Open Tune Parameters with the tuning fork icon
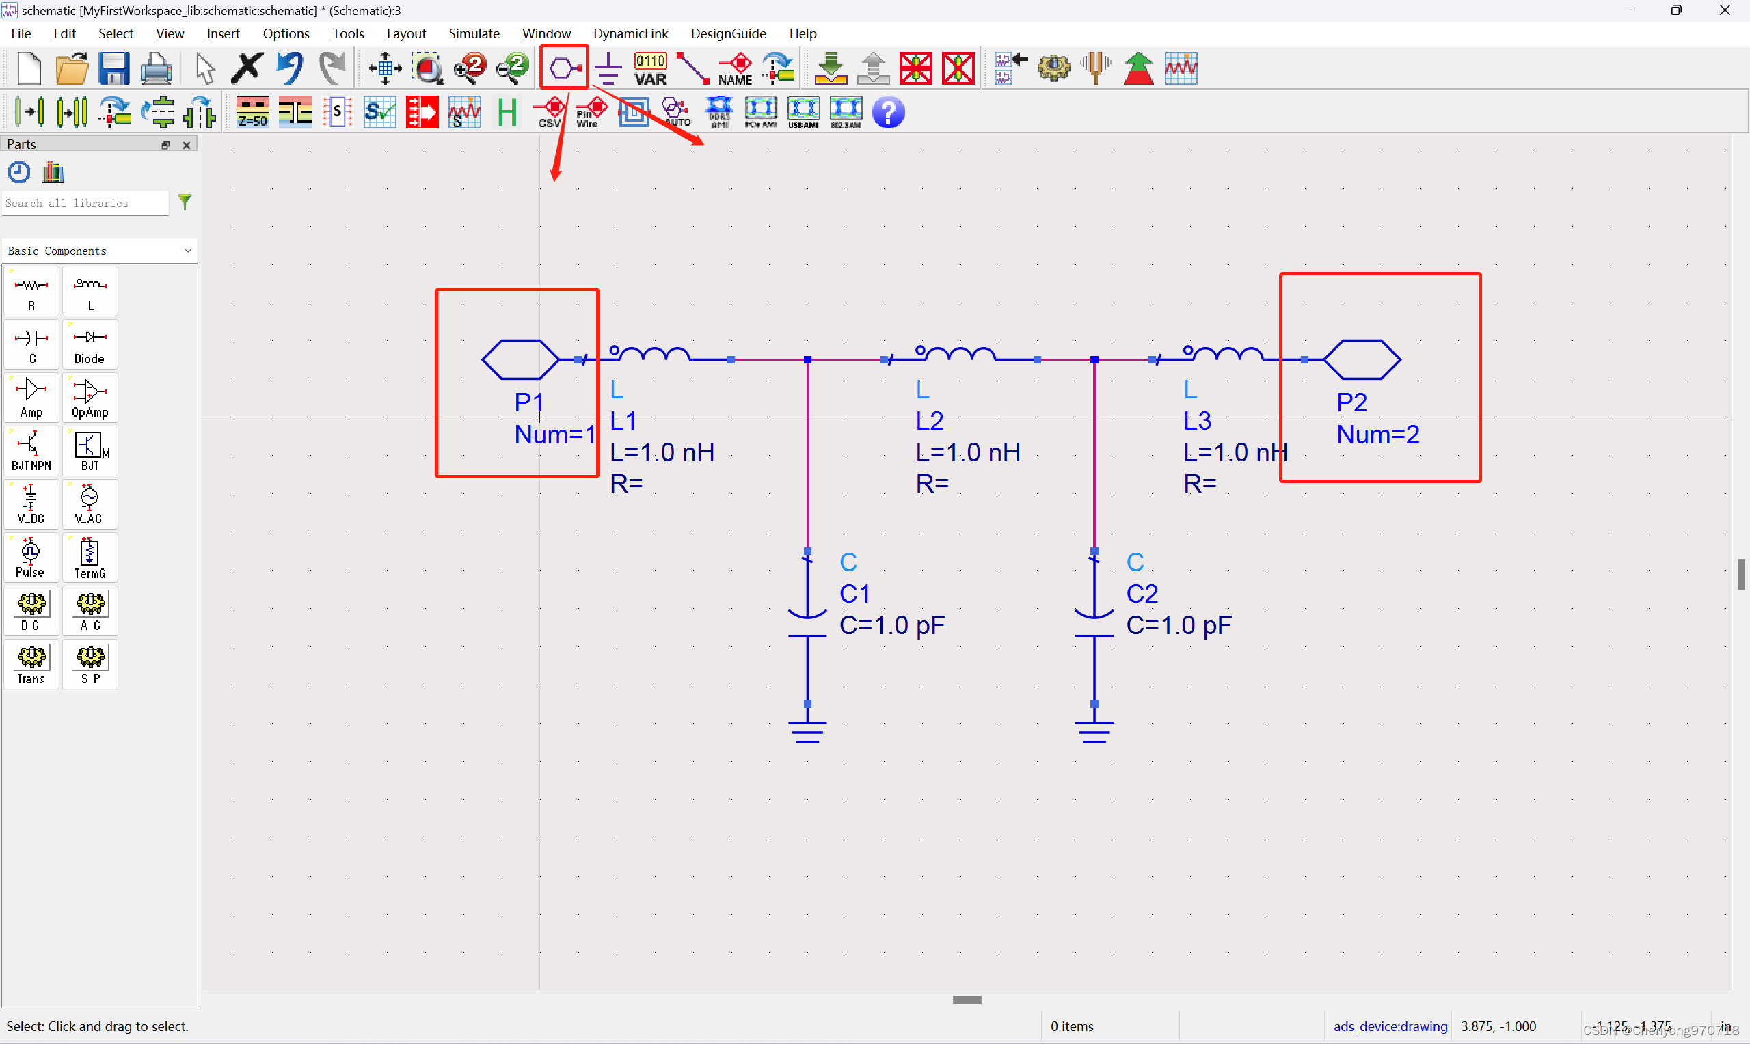The height and width of the screenshot is (1044, 1750). tap(1096, 67)
